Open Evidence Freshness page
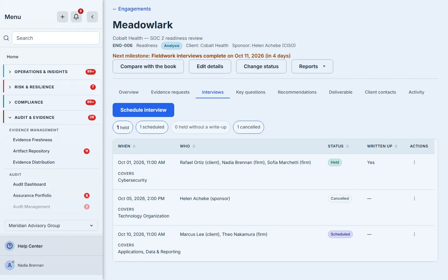448x280 pixels. 33,140
